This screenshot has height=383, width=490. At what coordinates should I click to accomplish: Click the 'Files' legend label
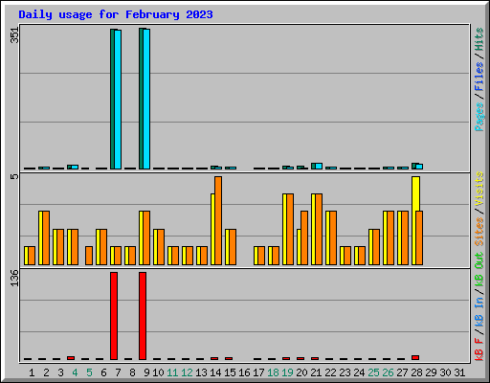point(479,76)
